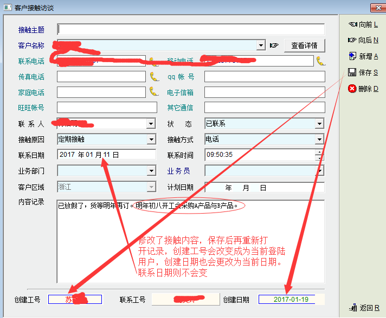Save the record with 保存 S
The width and height of the screenshot is (386, 318).
[364, 72]
